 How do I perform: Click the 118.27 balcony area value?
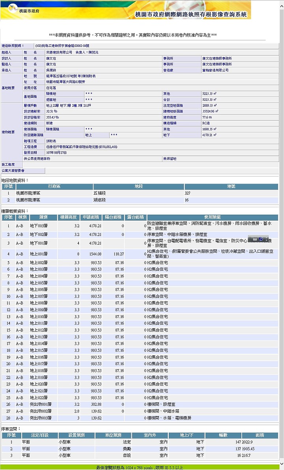[119, 254]
